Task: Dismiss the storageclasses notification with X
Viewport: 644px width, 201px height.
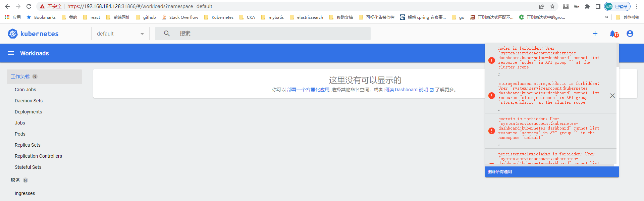Action: point(612,96)
